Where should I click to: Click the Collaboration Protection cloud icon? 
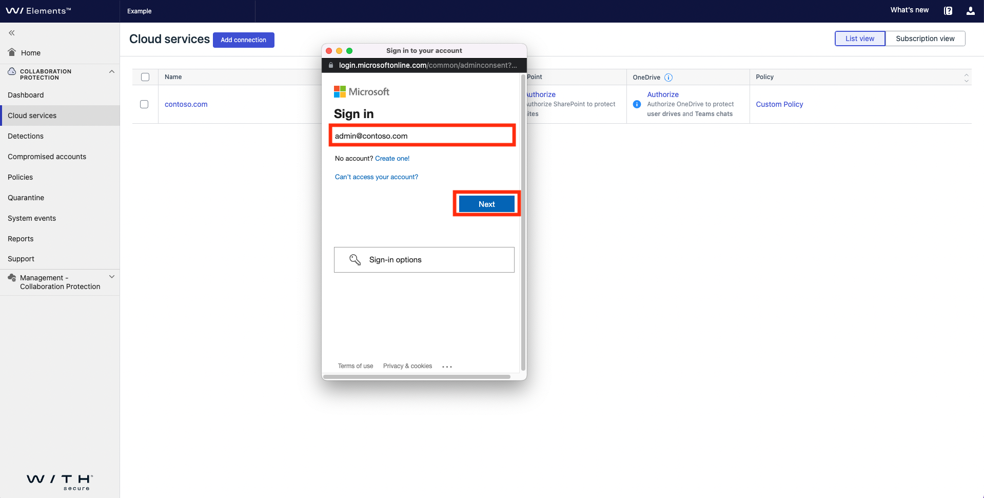[x=11, y=71]
